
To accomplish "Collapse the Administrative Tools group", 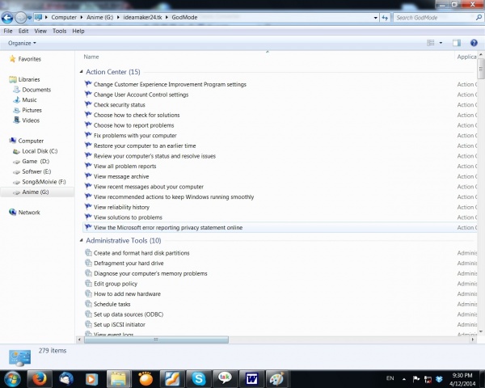I will click(x=82, y=241).
